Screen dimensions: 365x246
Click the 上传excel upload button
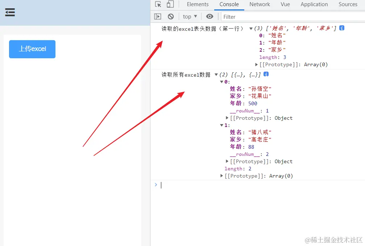click(x=32, y=49)
